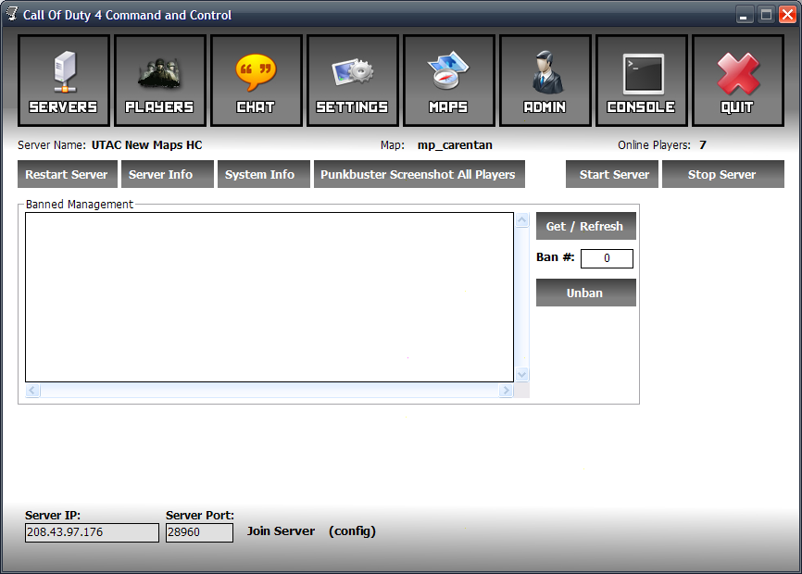Image resolution: width=802 pixels, height=574 pixels.
Task: Click the Unban button
Action: (585, 293)
